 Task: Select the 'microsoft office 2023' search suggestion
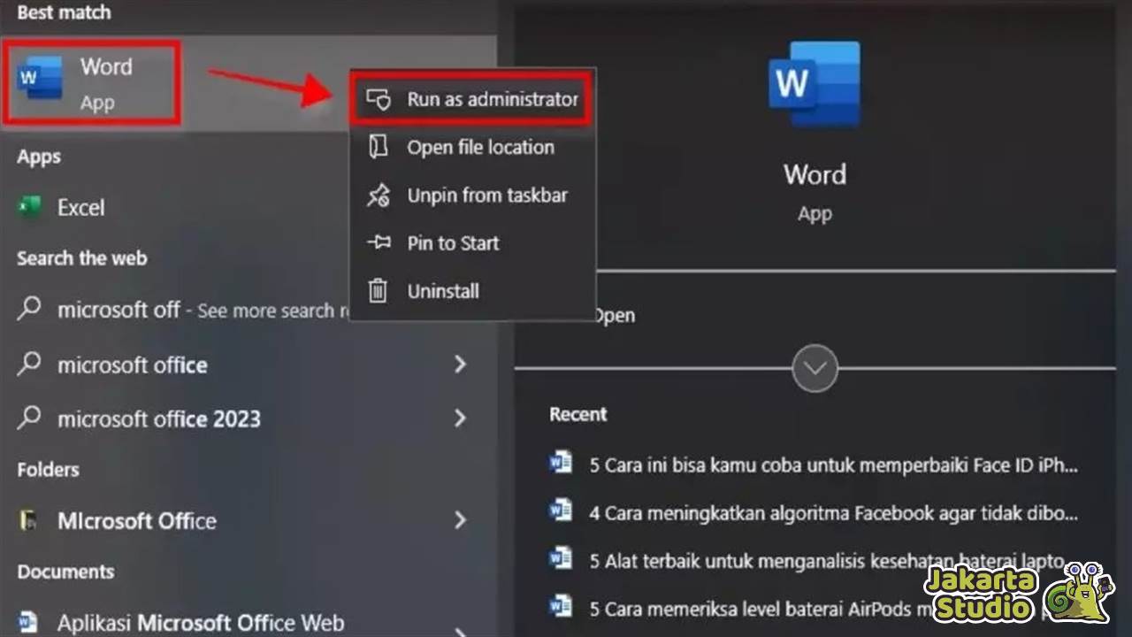(248, 418)
